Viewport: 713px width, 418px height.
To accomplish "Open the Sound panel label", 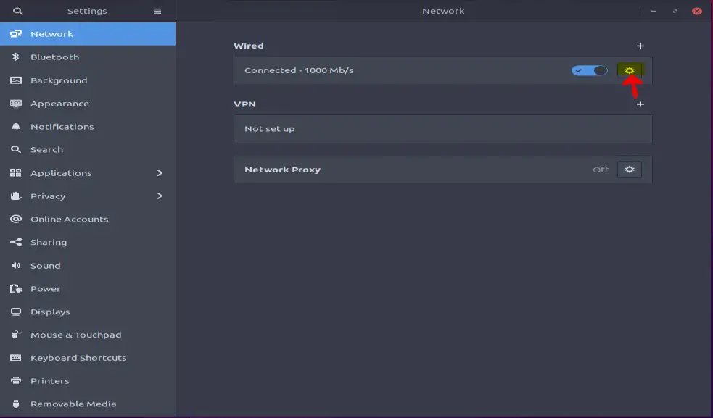I will pos(45,265).
